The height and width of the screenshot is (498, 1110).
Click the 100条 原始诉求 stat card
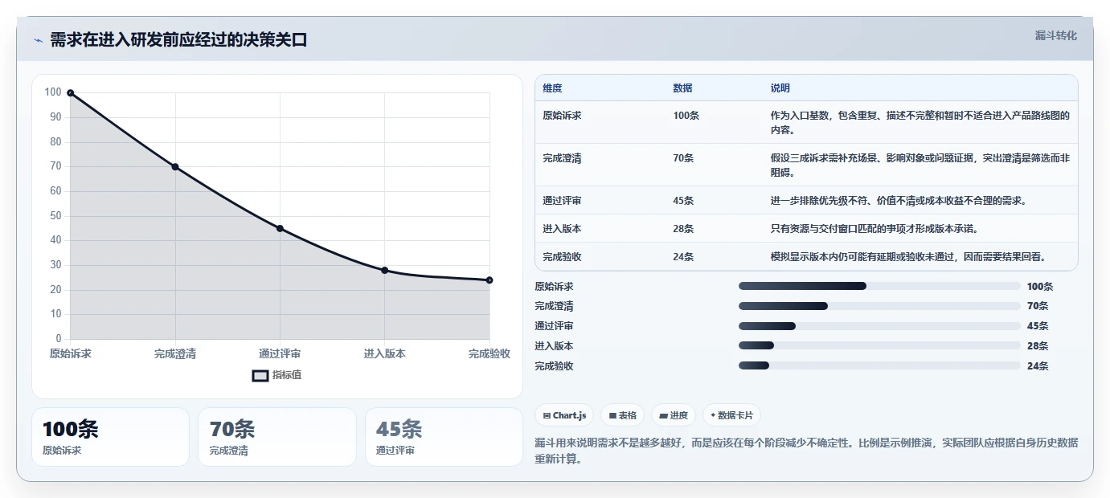coord(110,437)
